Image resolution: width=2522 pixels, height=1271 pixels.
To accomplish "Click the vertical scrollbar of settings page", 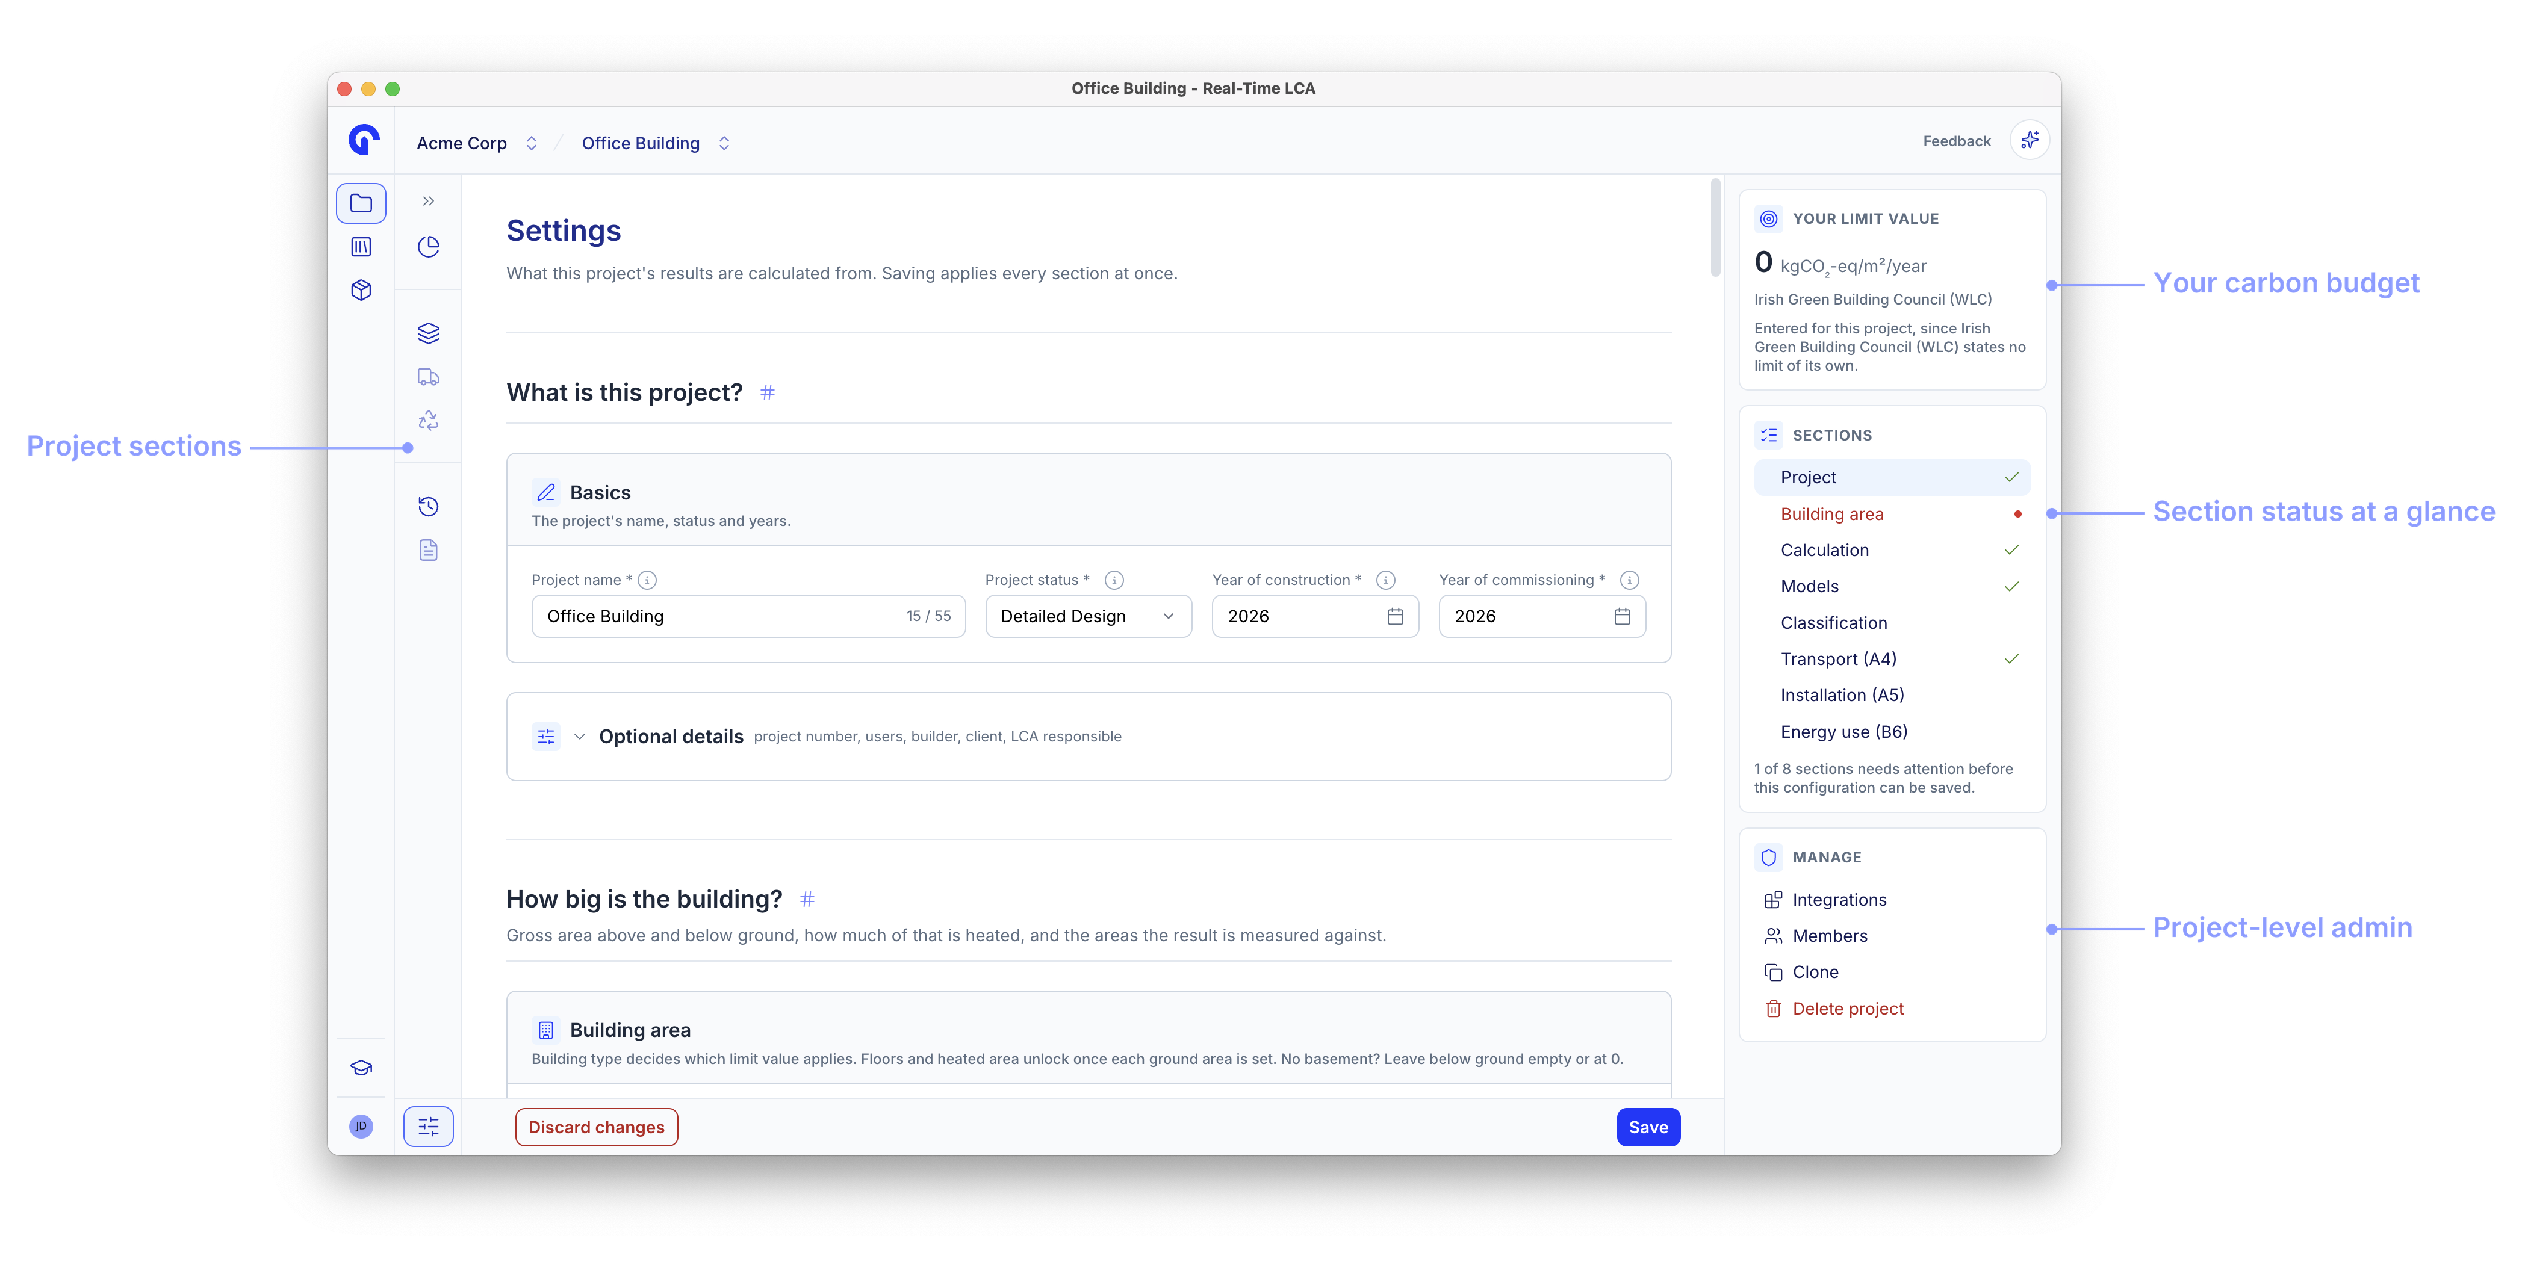I will [x=1715, y=227].
